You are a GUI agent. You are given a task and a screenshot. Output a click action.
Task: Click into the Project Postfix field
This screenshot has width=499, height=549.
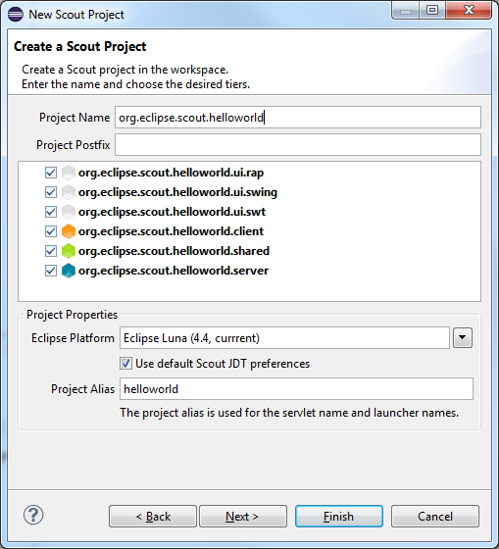click(298, 145)
